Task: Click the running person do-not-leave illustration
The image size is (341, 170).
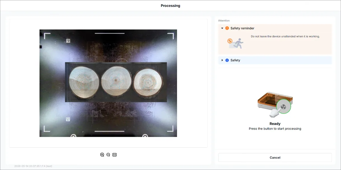Action: tap(235, 43)
